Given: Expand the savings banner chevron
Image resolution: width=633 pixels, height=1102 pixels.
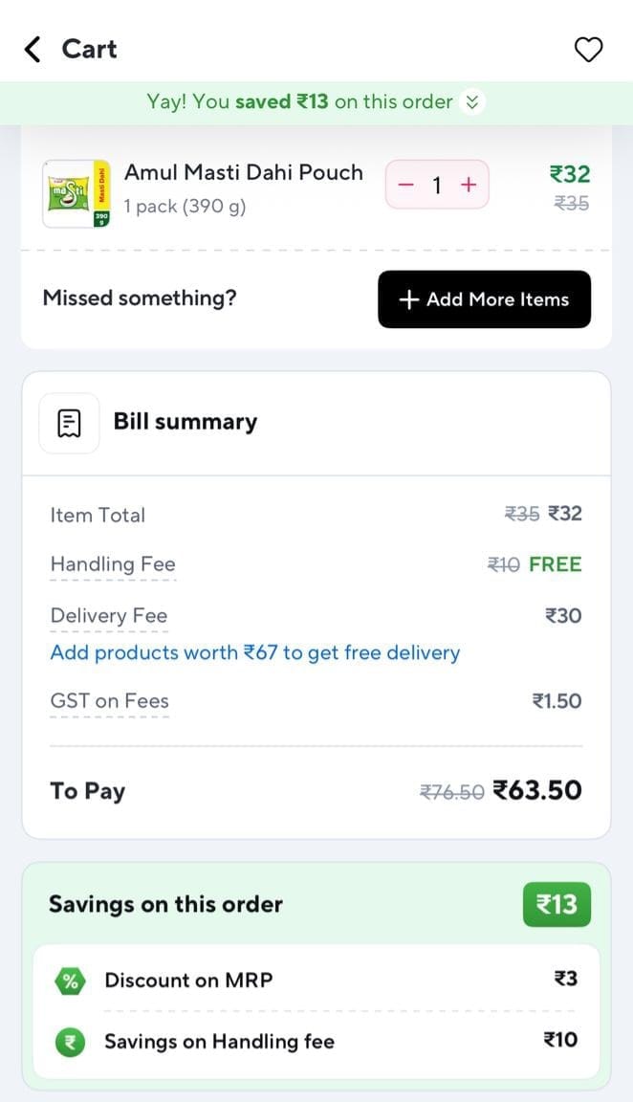Looking at the screenshot, I should (472, 102).
